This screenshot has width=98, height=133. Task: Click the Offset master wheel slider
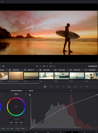[16, 120]
